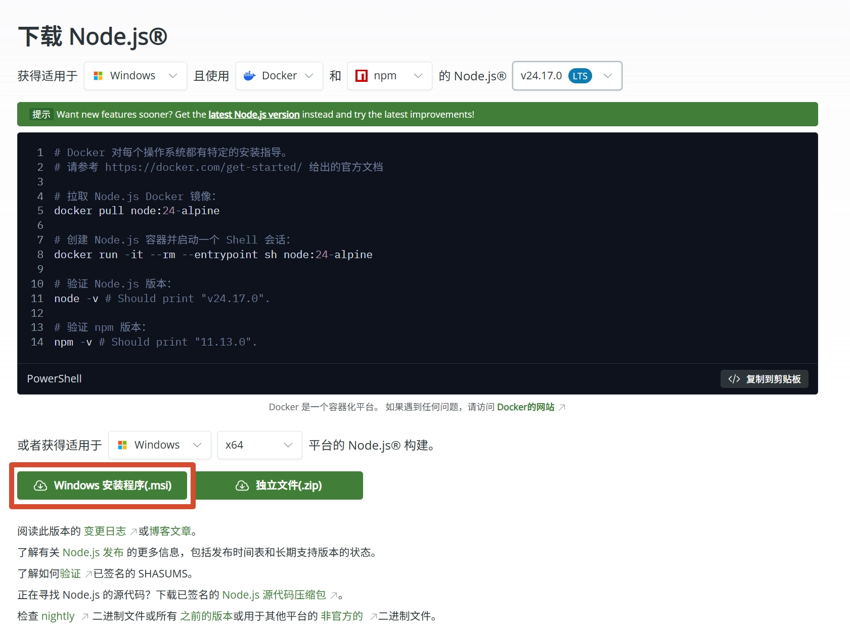850x633 pixels.
Task: Download the Windows 安装程序(.msi)
Action: 102,485
